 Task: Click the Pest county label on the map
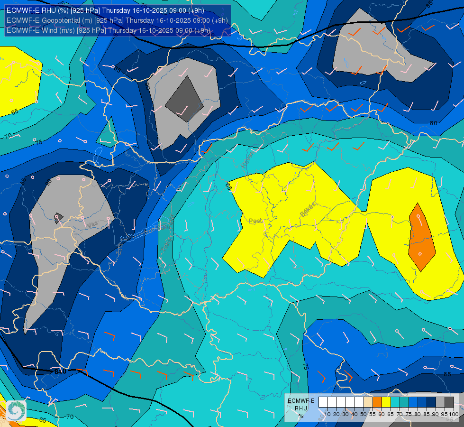click(255, 221)
